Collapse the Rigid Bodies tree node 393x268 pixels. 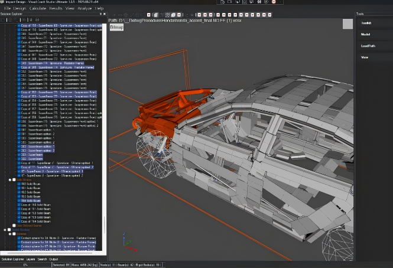pos(5,230)
